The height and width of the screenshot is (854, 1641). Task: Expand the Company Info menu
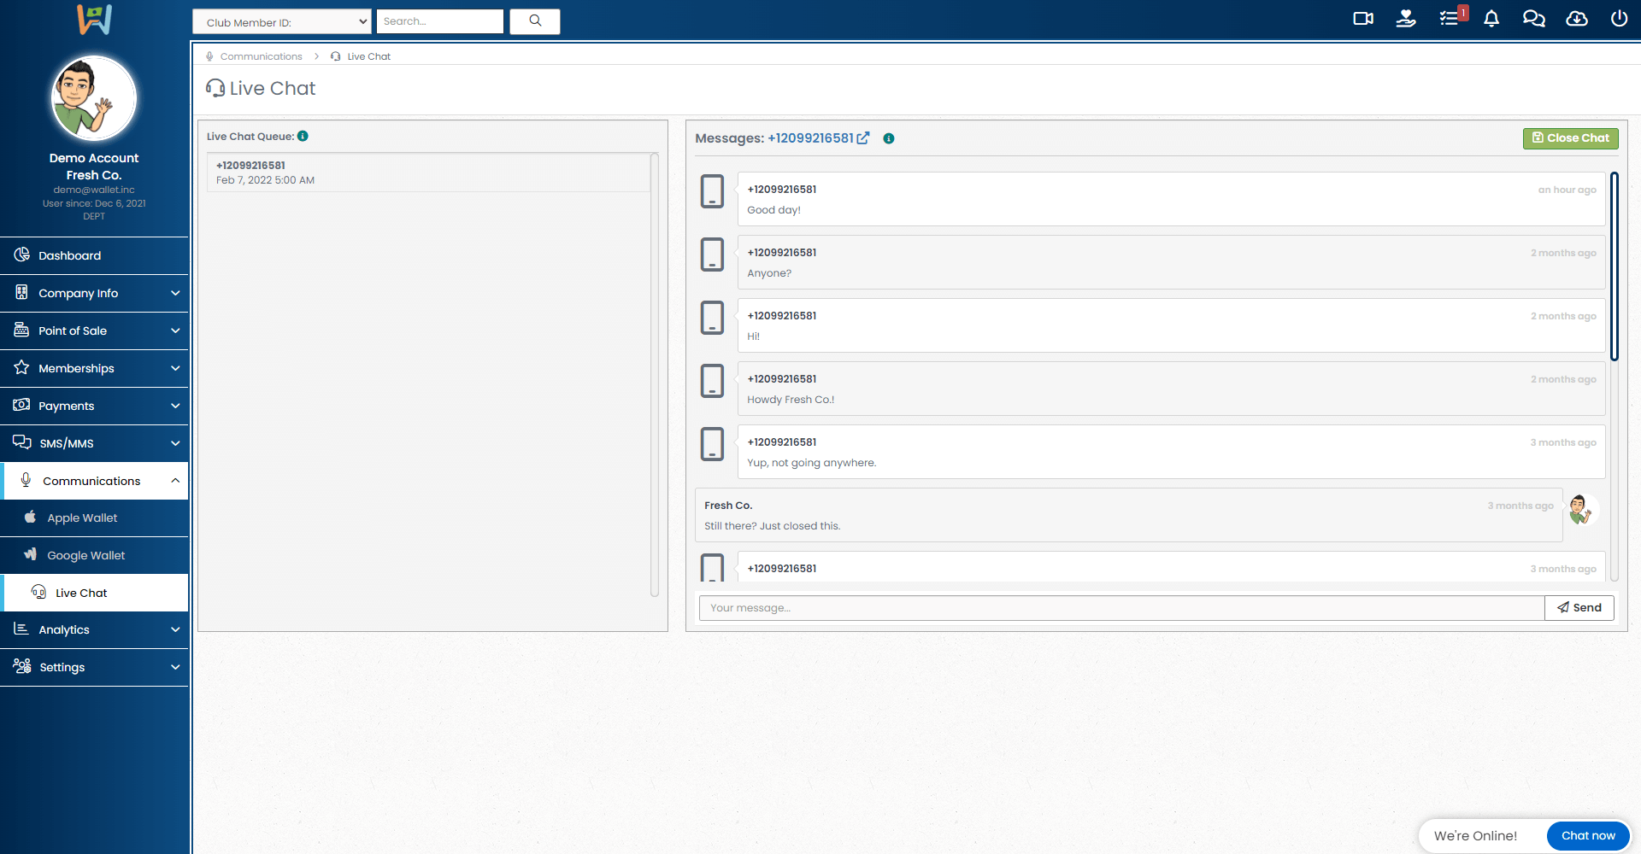tap(94, 293)
